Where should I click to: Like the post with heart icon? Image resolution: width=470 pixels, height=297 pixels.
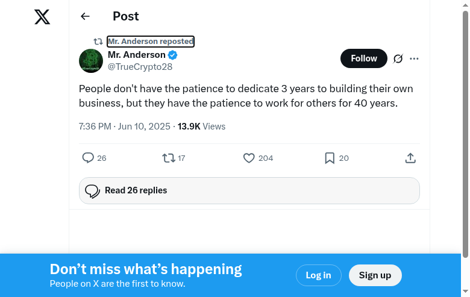tap(249, 158)
